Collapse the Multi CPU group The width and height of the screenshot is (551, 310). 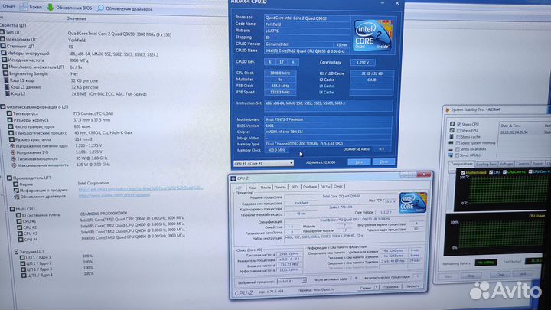12,209
